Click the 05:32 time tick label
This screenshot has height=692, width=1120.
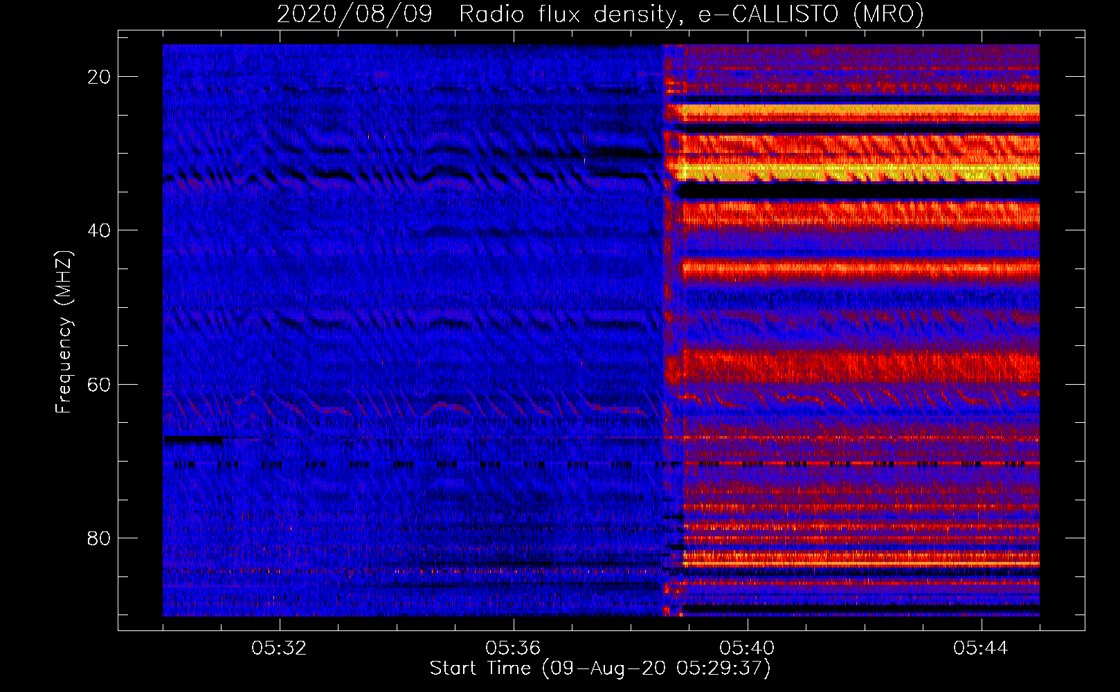coord(279,648)
